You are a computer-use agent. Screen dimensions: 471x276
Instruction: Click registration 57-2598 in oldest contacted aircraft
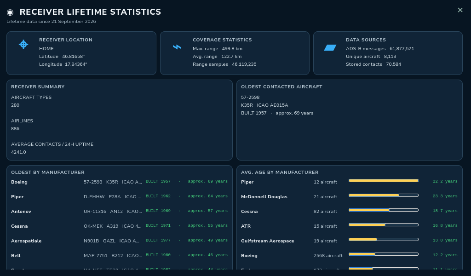tap(250, 98)
